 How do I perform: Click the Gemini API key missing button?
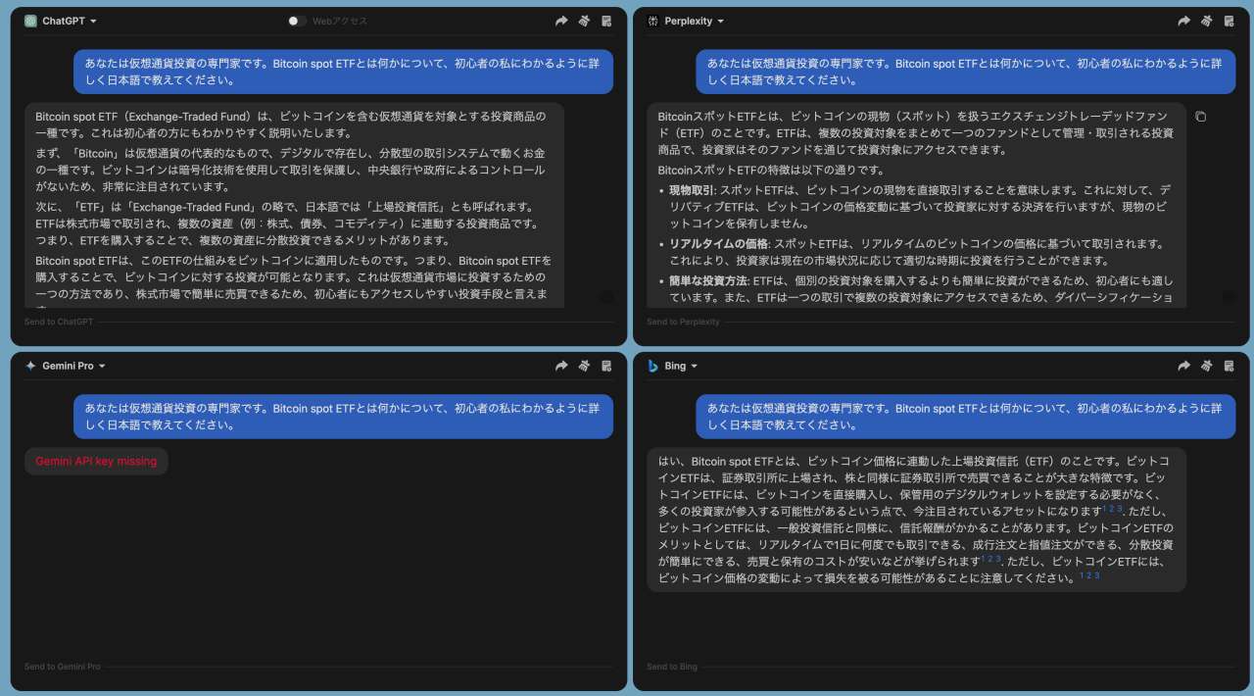[x=96, y=461]
